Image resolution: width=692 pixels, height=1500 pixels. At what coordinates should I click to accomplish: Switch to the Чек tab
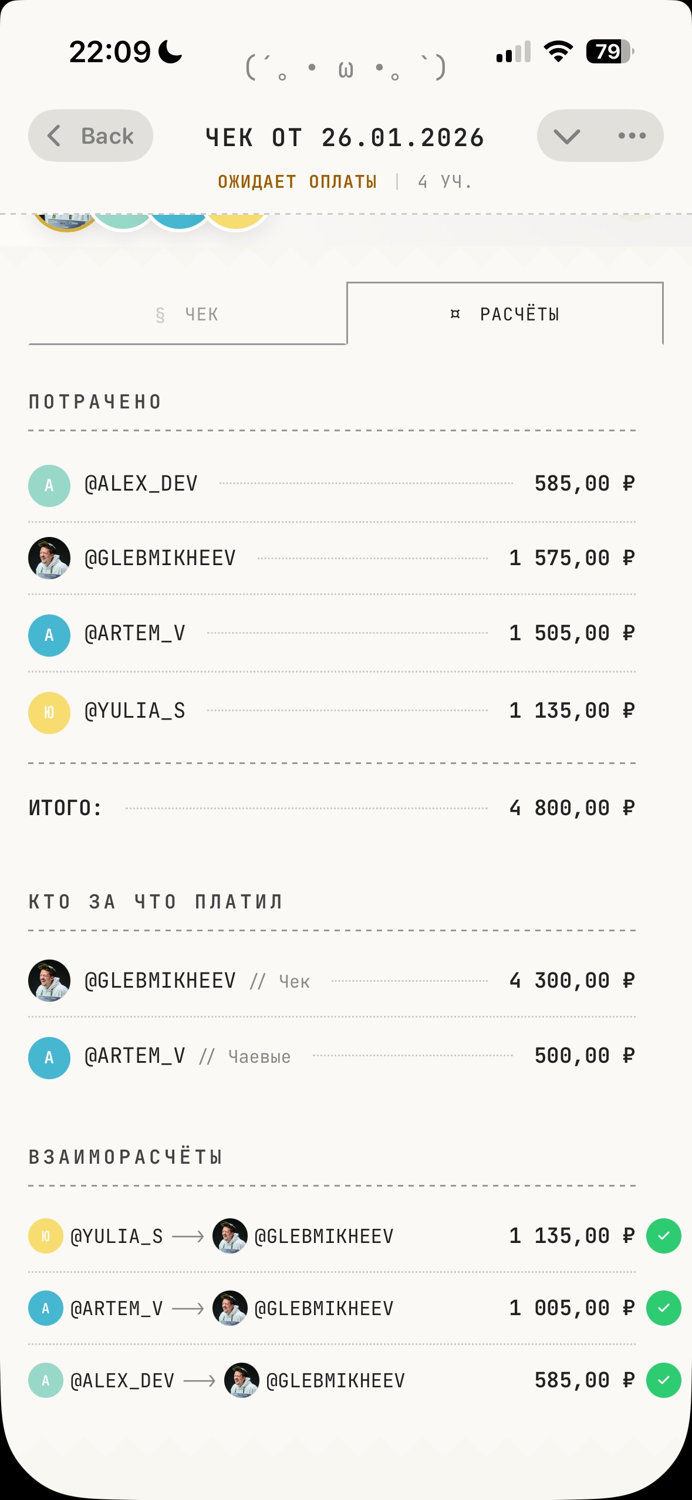pyautogui.click(x=187, y=315)
